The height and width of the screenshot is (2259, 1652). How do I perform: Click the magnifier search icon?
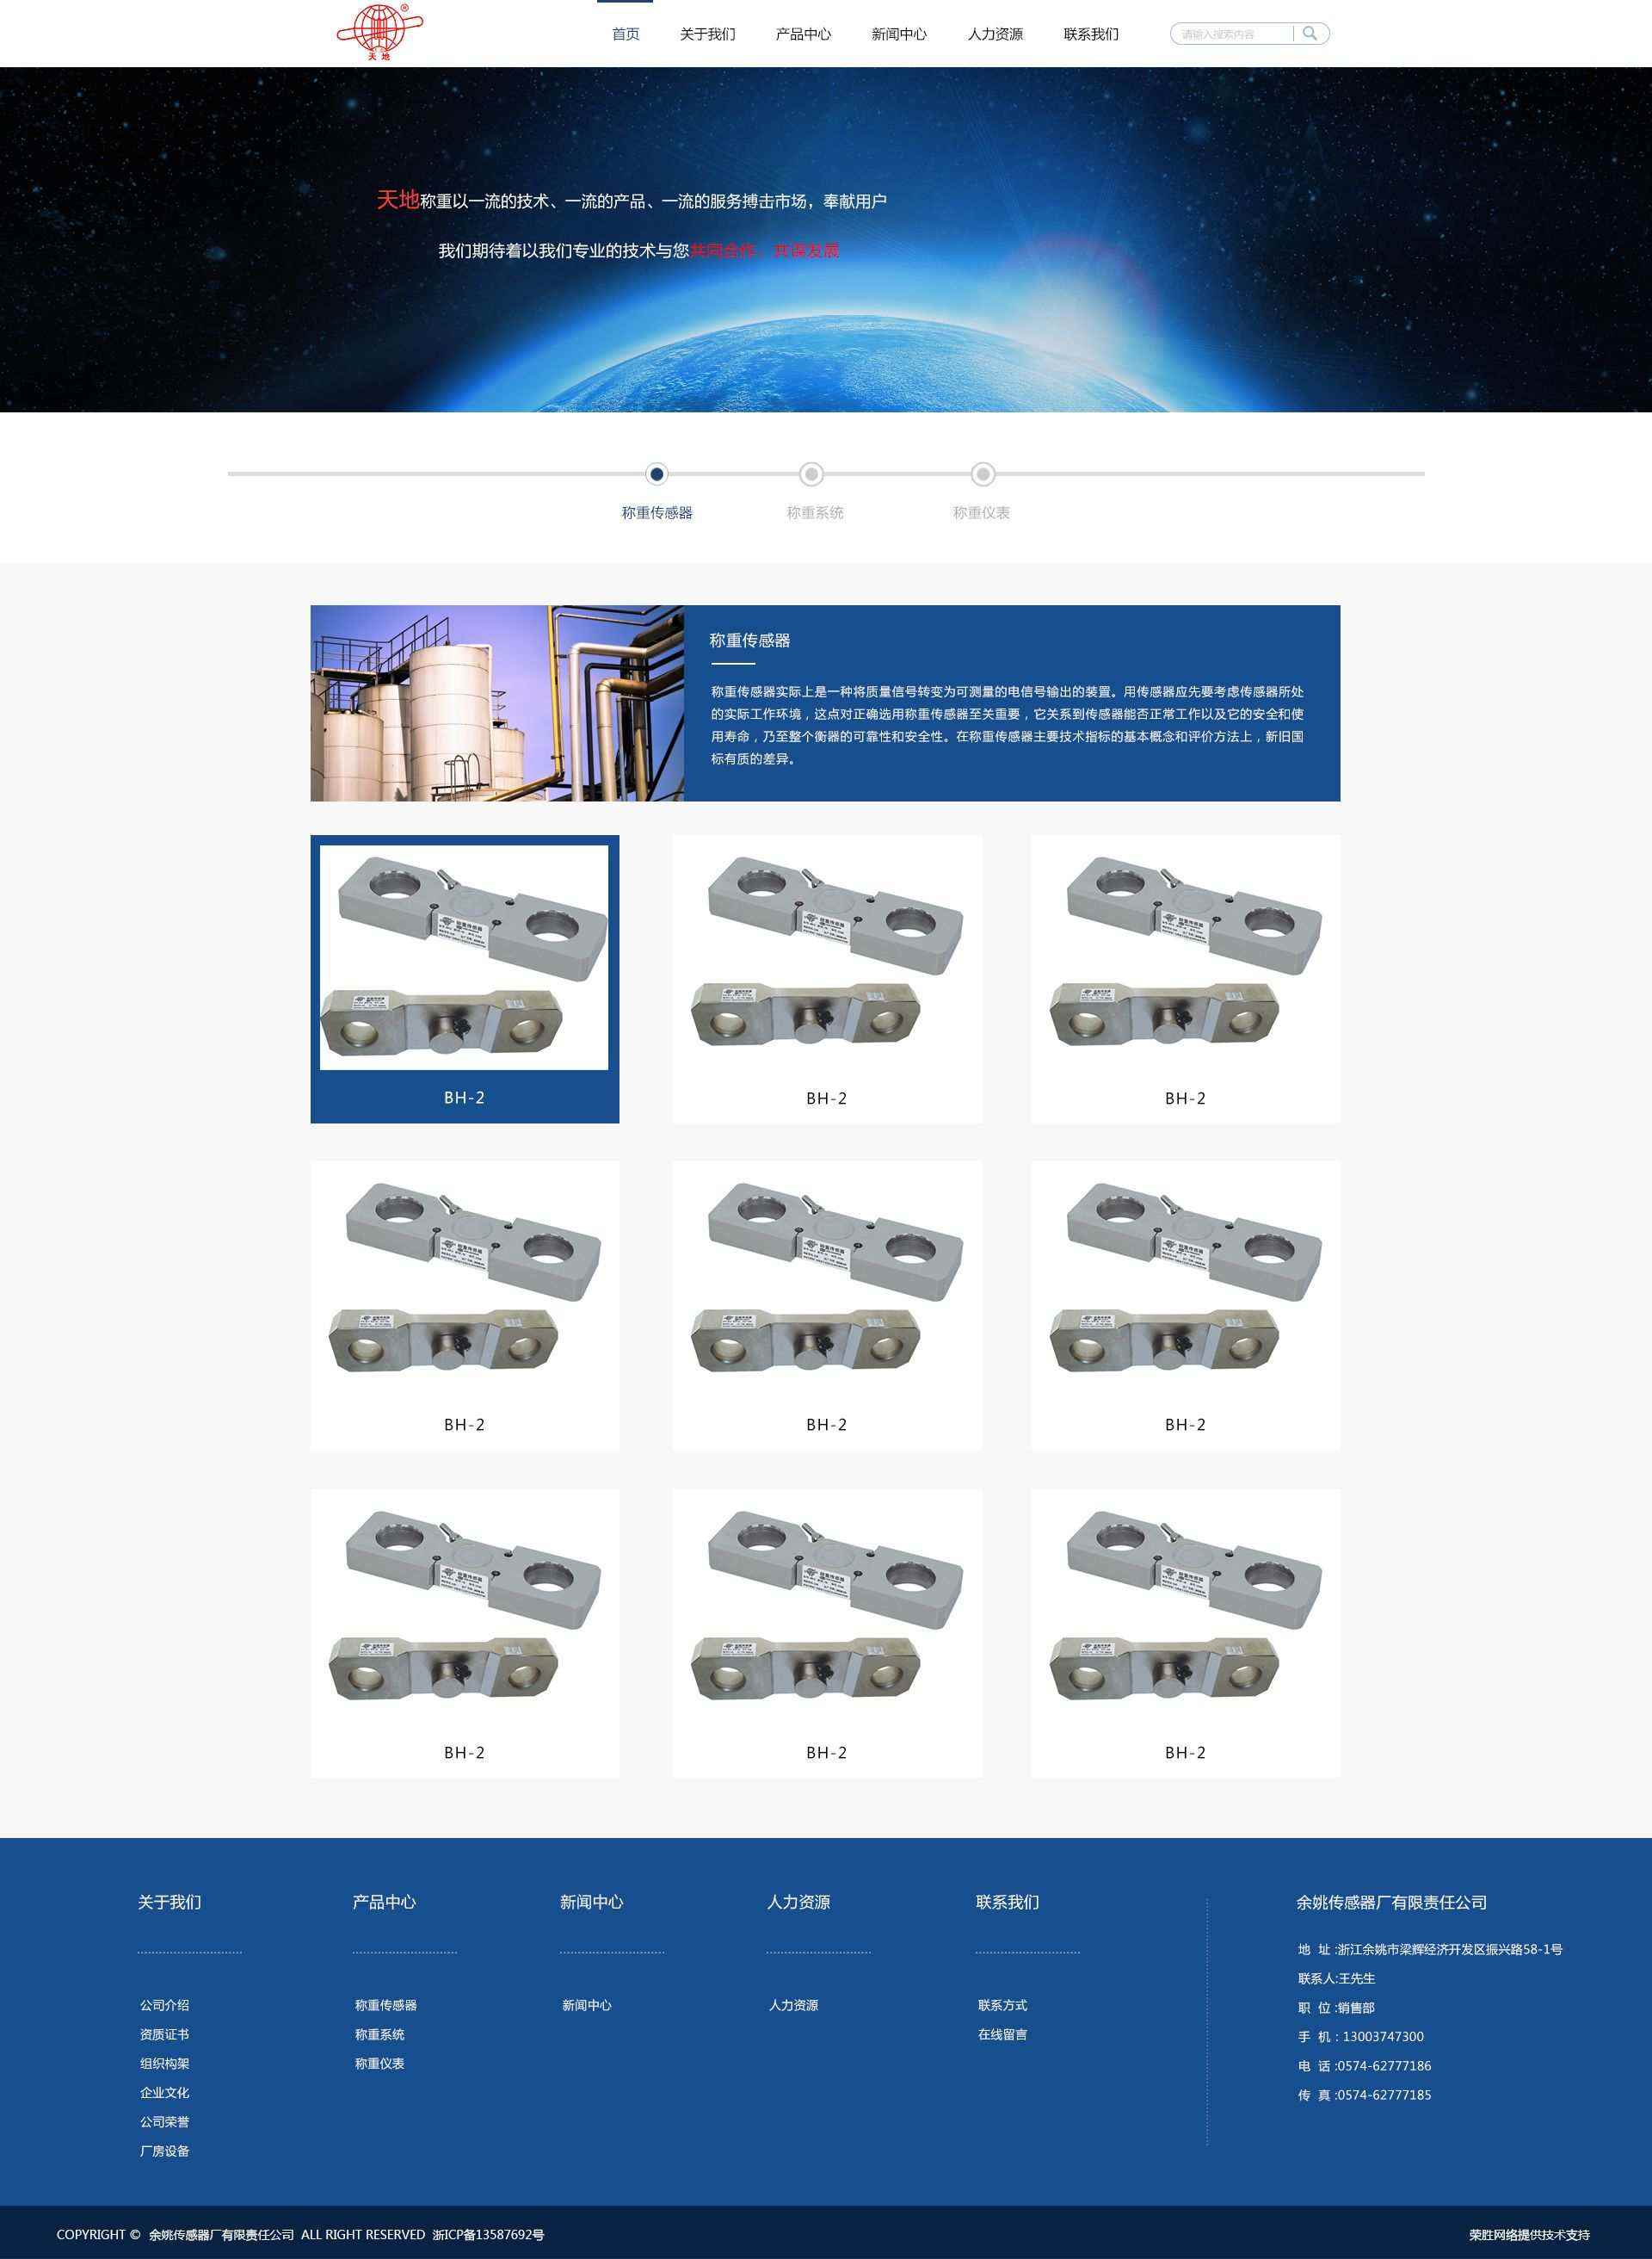(x=1309, y=34)
